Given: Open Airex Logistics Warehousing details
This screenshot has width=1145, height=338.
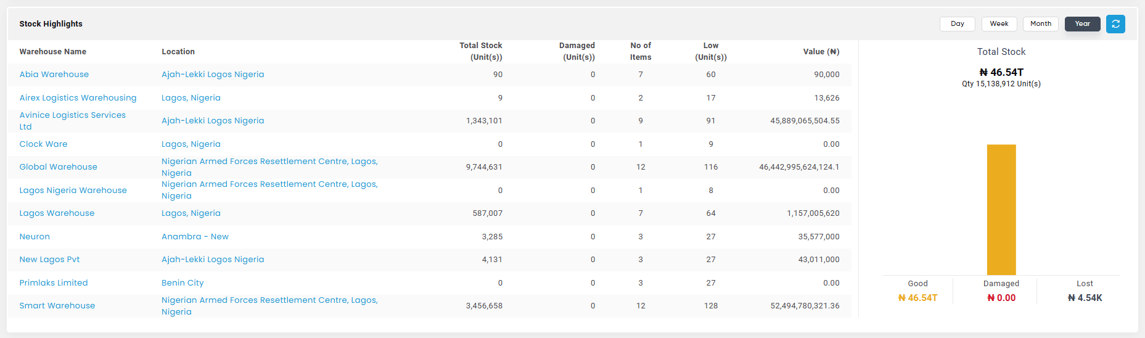Looking at the screenshot, I should (x=78, y=98).
